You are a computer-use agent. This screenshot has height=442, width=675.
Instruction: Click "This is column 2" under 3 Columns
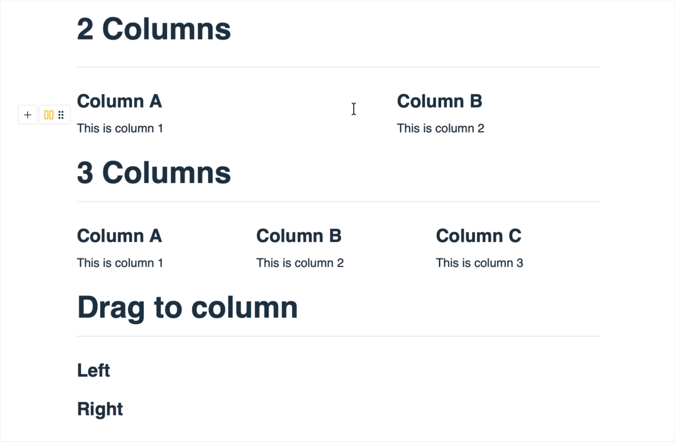pos(300,263)
